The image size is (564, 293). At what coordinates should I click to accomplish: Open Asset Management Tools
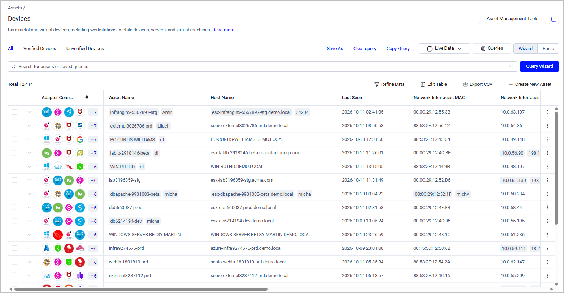pos(512,19)
